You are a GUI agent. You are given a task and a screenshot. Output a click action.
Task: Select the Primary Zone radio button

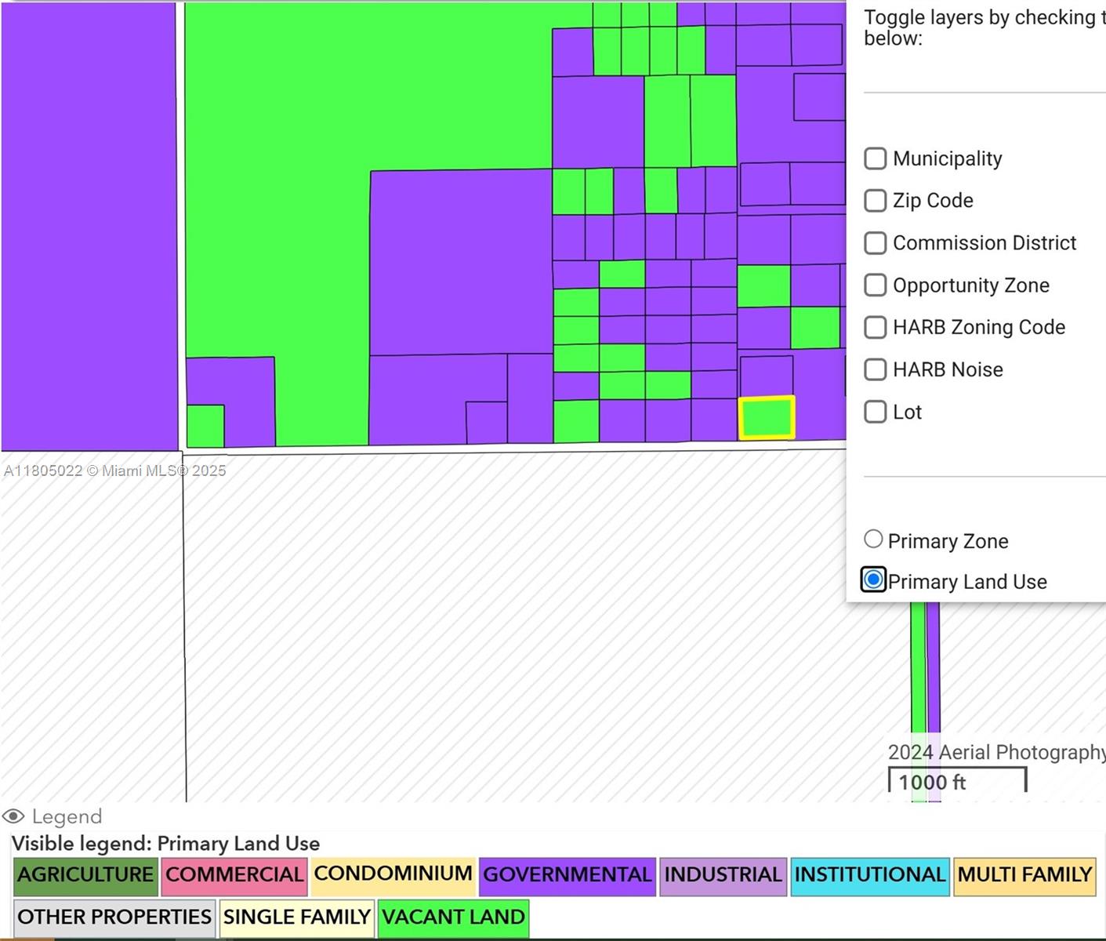click(x=873, y=540)
